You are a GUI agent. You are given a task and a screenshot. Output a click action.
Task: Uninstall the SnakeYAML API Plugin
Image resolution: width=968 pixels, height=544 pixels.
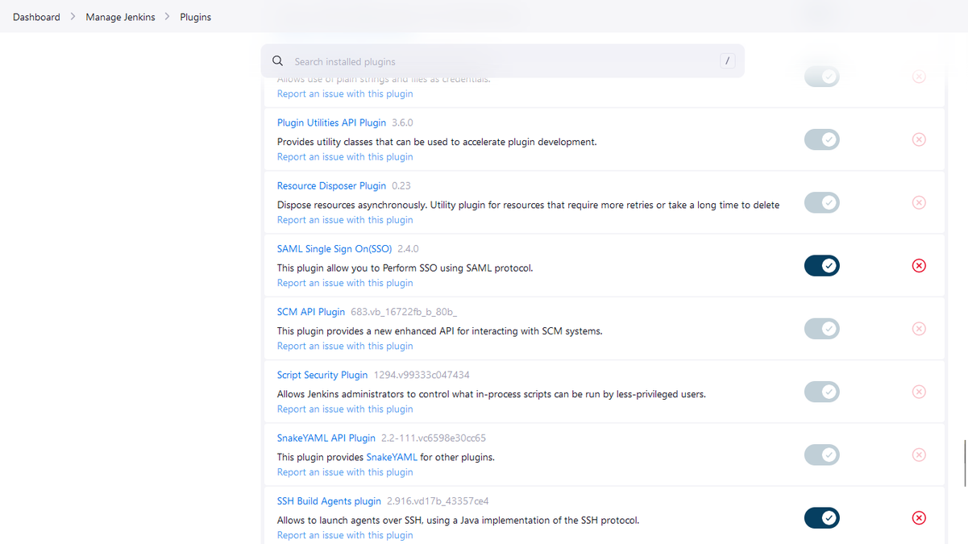tap(919, 455)
